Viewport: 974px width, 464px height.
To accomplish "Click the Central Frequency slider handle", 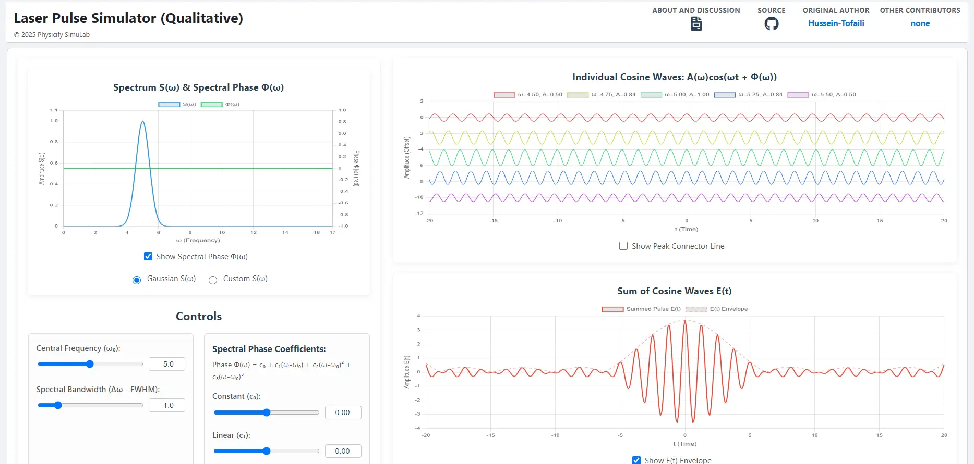I will [x=90, y=364].
